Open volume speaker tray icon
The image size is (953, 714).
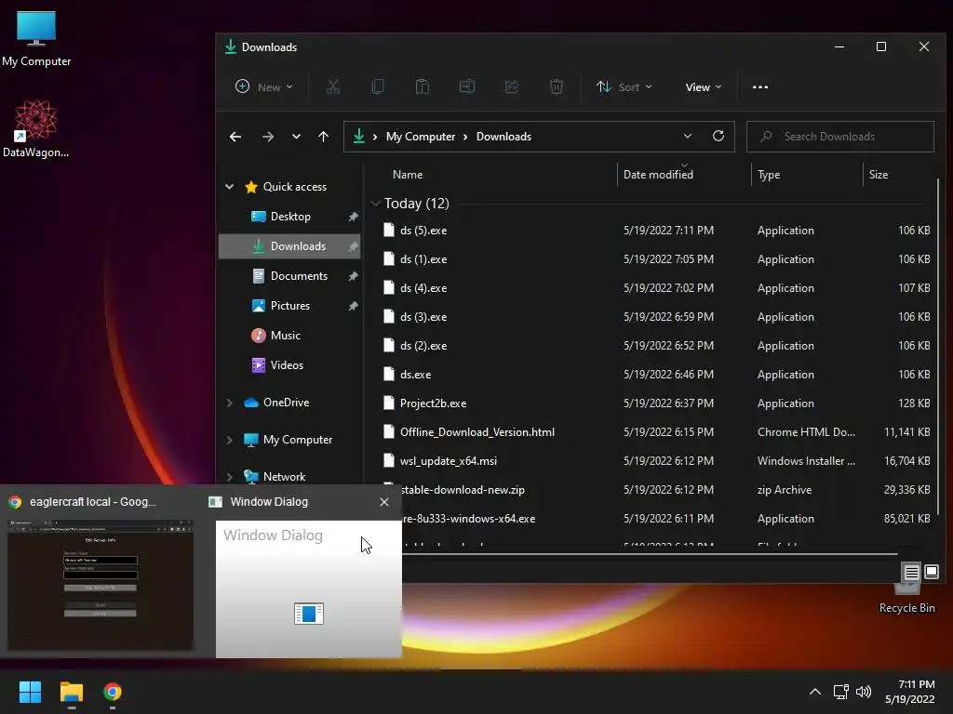863,692
